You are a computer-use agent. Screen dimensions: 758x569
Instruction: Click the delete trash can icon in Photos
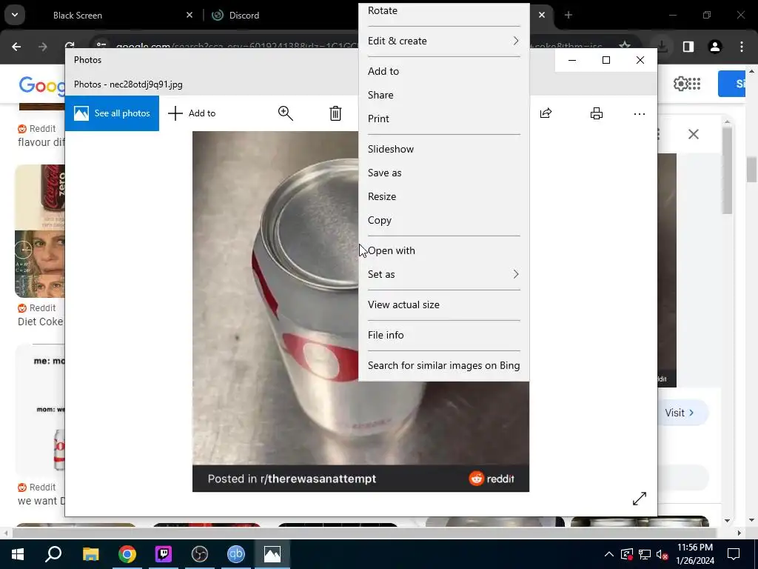(x=335, y=113)
